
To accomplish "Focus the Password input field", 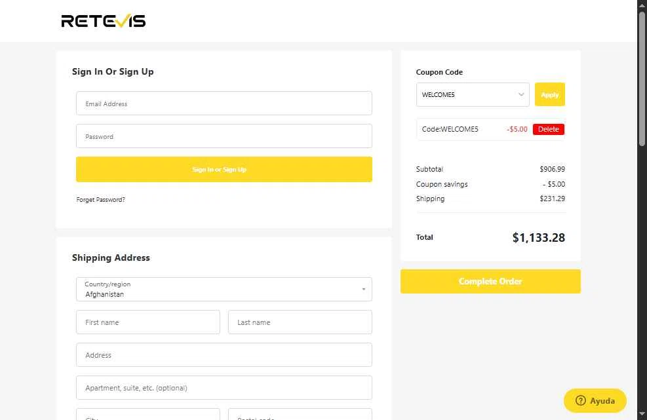I will tap(224, 136).
